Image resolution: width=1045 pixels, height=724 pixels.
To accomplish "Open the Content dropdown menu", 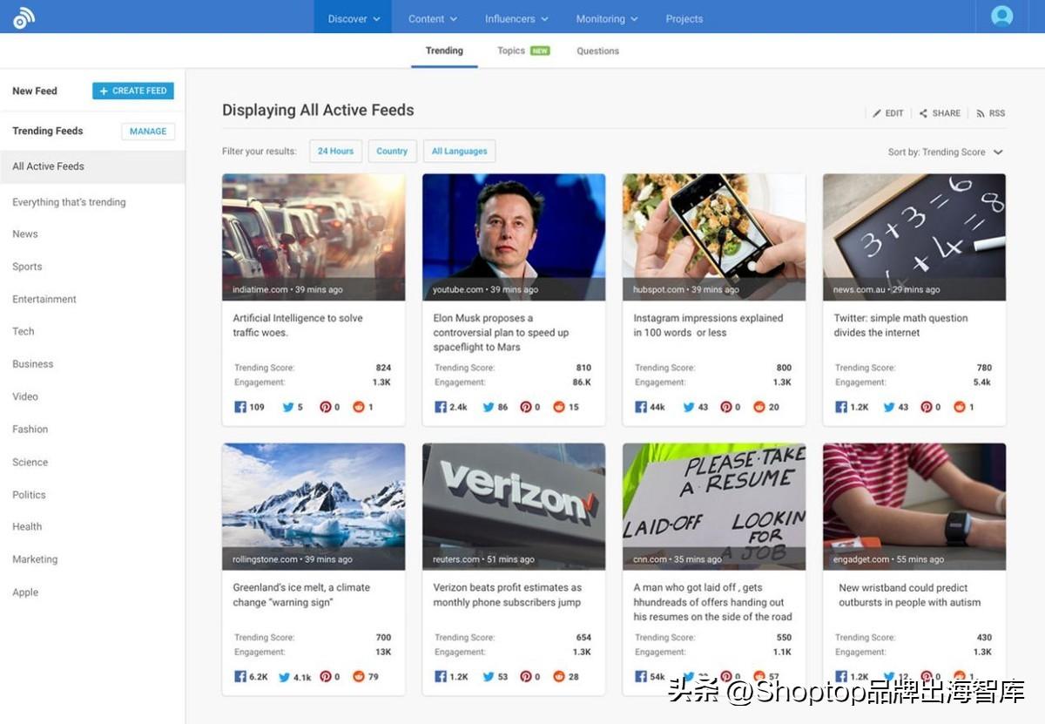I will point(433,18).
